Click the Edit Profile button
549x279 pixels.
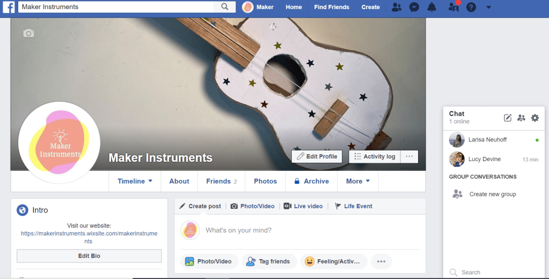(317, 156)
